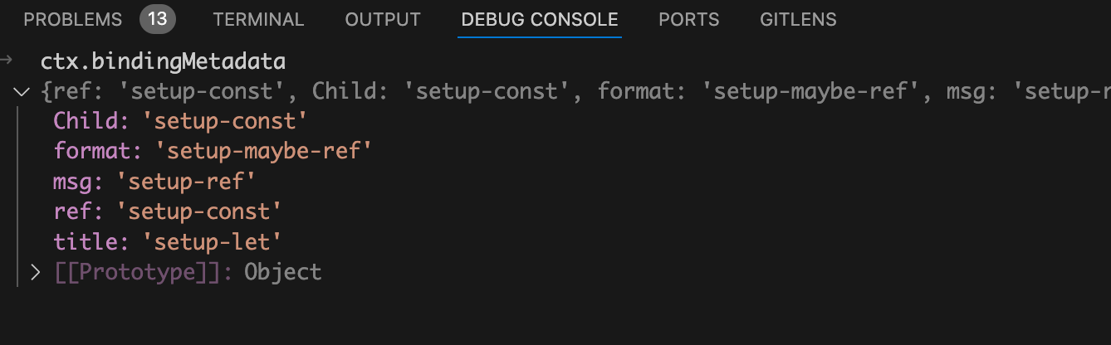The width and height of the screenshot is (1111, 345).
Task: Select the DEBUG CONSOLE tab
Action: click(540, 19)
